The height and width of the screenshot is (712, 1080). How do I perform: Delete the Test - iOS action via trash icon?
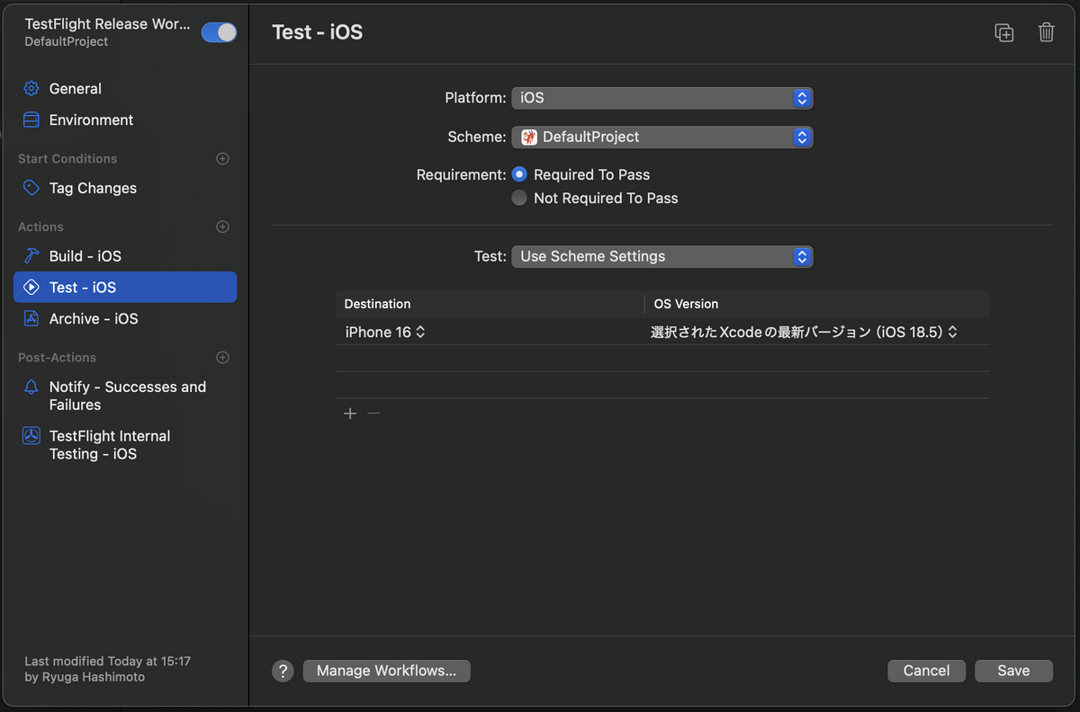coord(1046,33)
